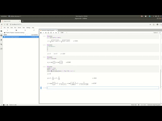The image size is (162, 121).
Task: Open the Open Tabs sidebar panel
Action: 1,49
